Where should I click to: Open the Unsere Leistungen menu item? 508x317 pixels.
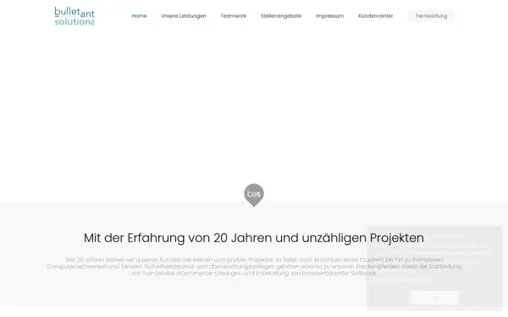(x=184, y=16)
